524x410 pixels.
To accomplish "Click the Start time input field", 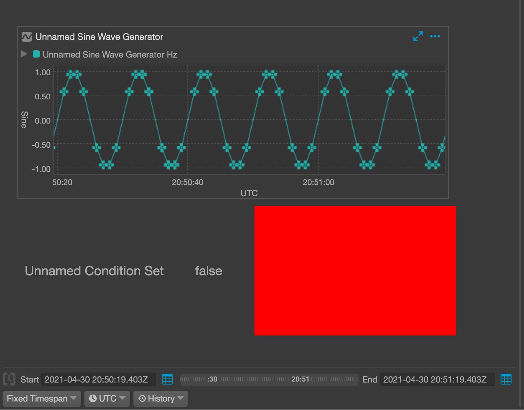I will (x=98, y=380).
